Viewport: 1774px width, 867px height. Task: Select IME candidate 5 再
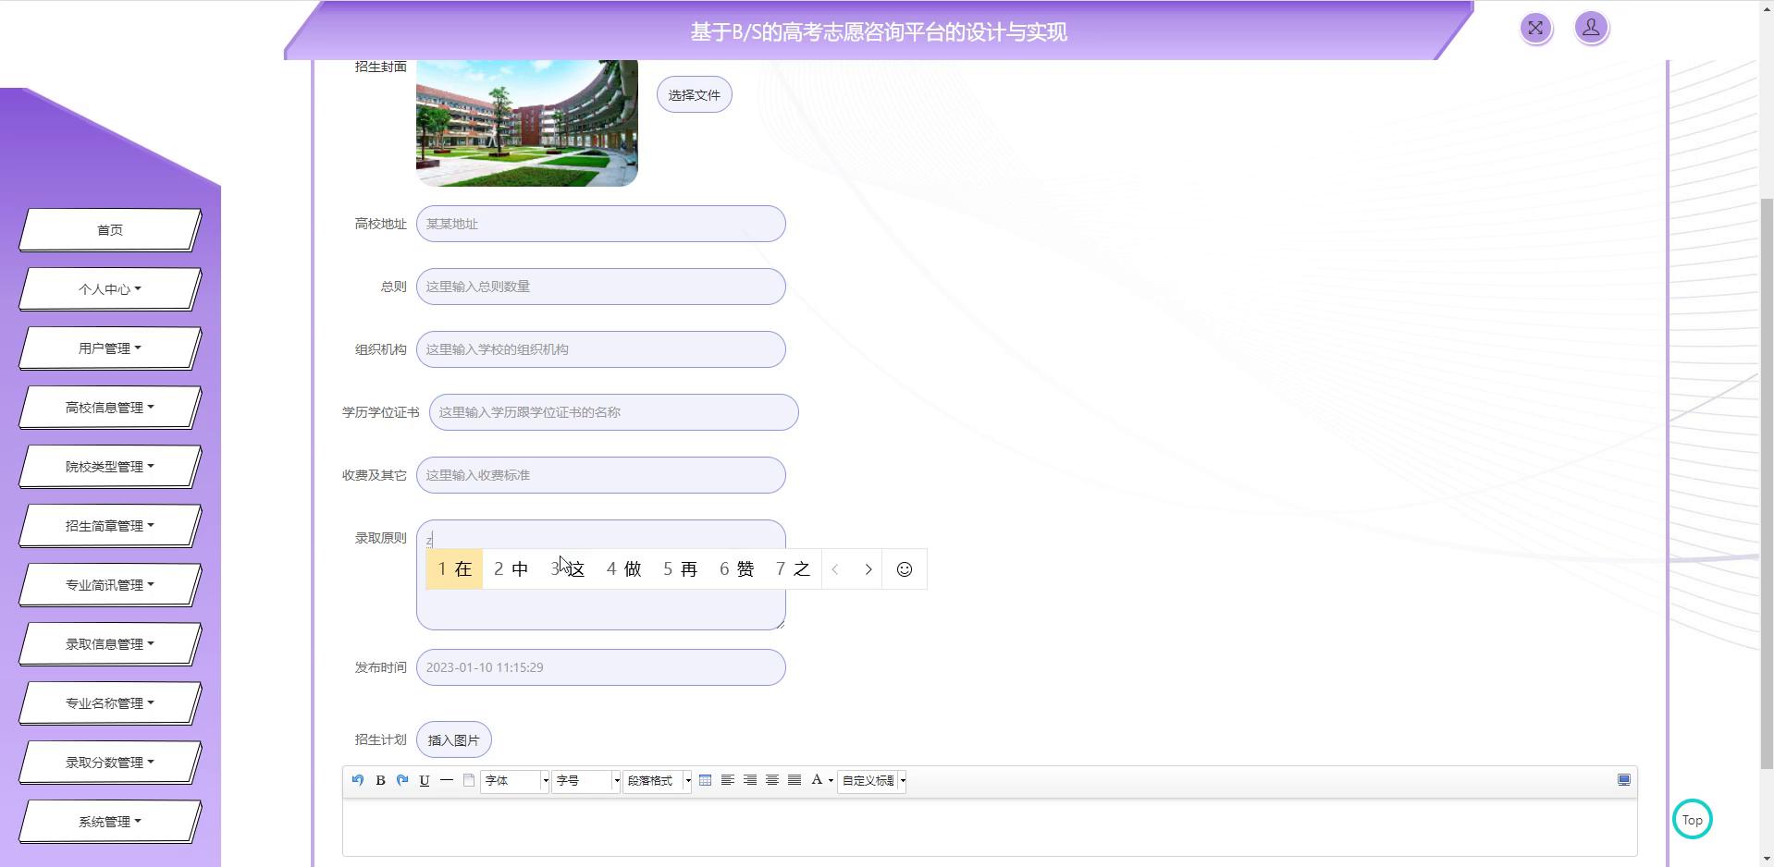coord(680,569)
